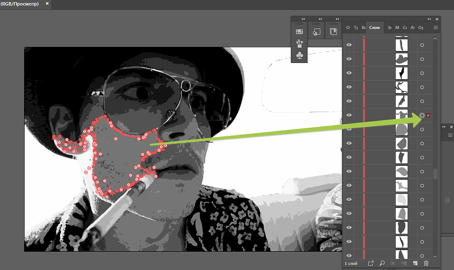
Task: Open the lower right panel's hamburger menu
Action: coord(450,135)
